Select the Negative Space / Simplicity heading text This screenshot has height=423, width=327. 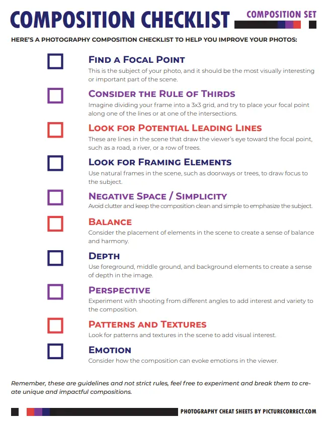click(157, 196)
